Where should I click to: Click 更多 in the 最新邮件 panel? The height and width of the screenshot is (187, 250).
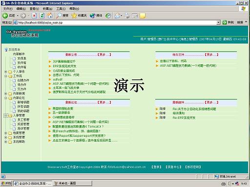[211, 102]
